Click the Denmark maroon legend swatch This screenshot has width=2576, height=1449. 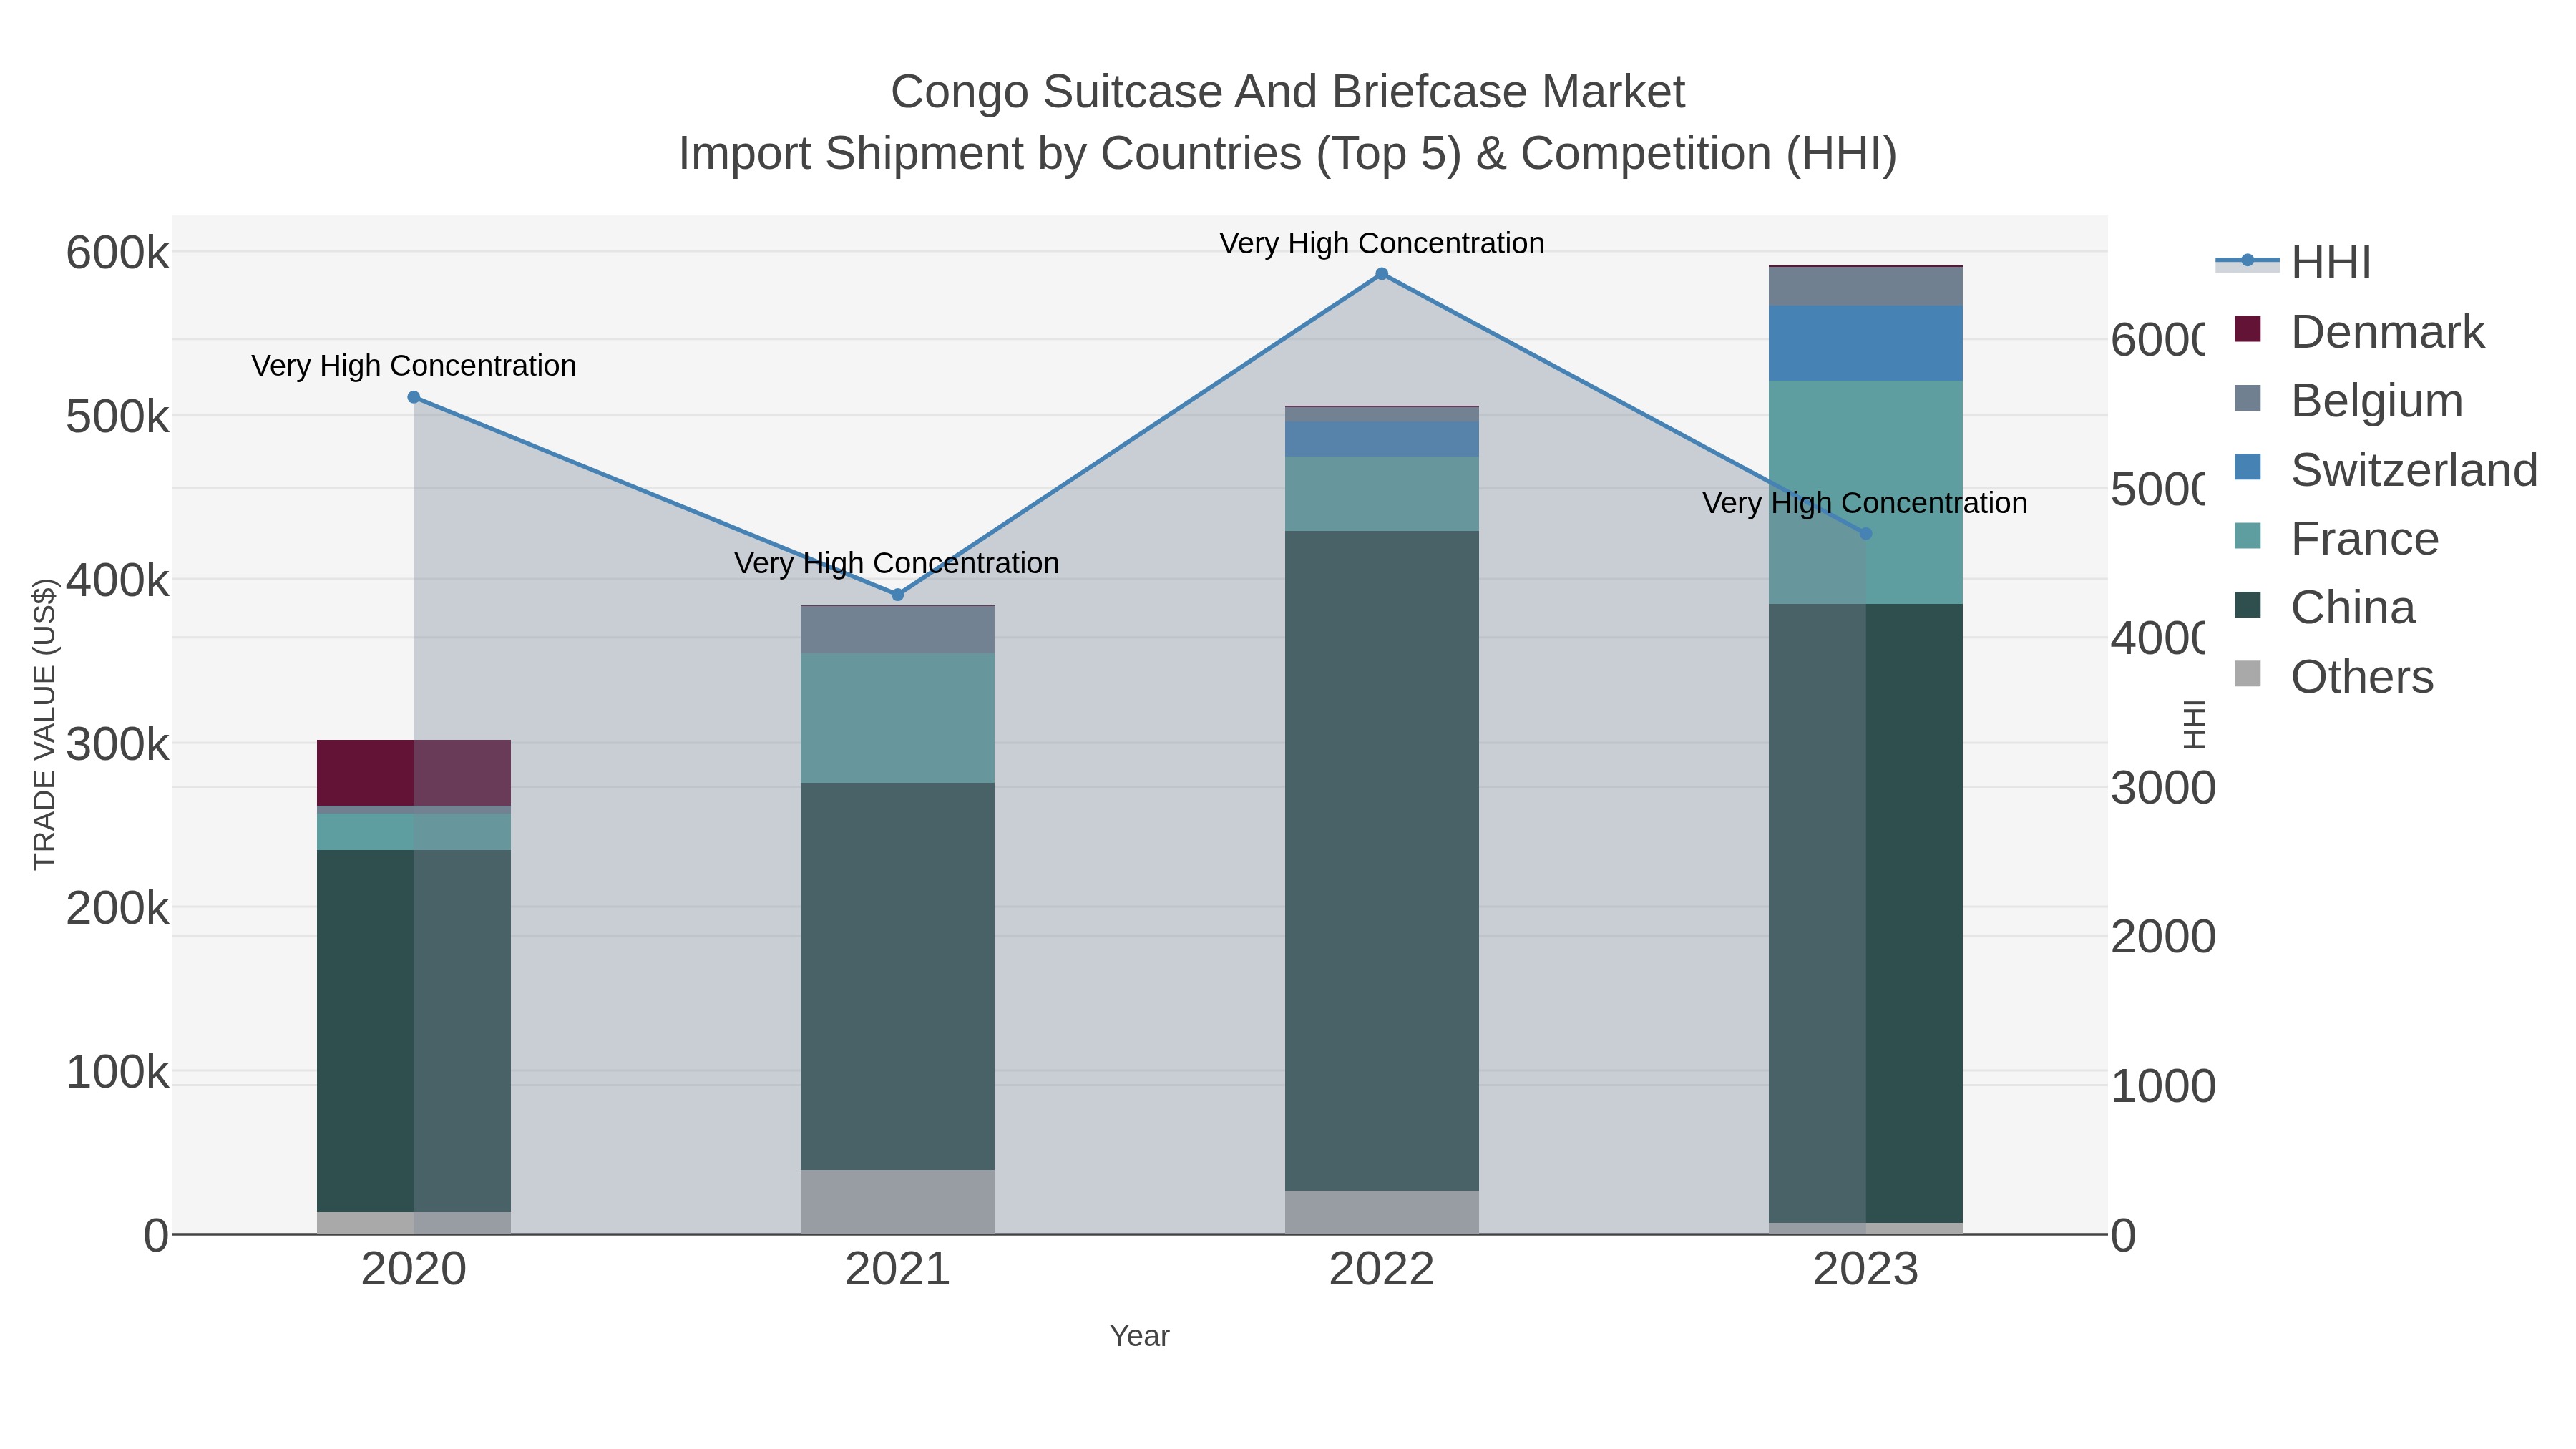point(2248,328)
